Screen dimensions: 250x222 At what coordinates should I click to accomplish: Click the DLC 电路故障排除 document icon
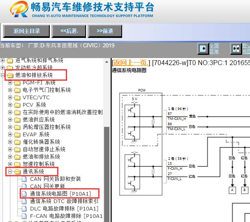point(24,208)
